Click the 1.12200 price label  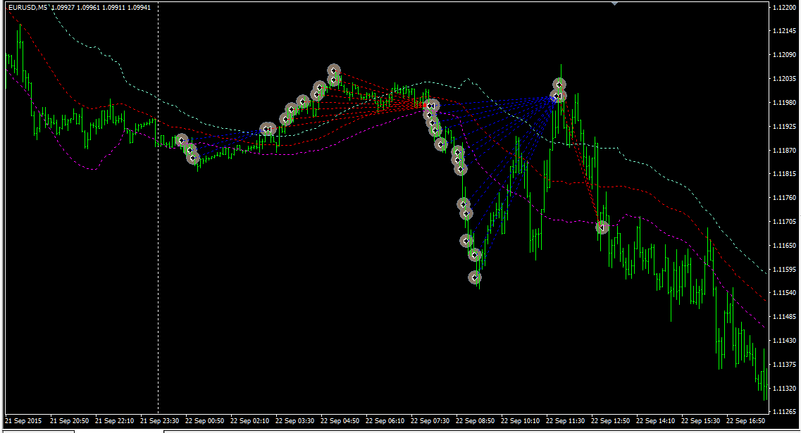pyautogui.click(x=784, y=7)
